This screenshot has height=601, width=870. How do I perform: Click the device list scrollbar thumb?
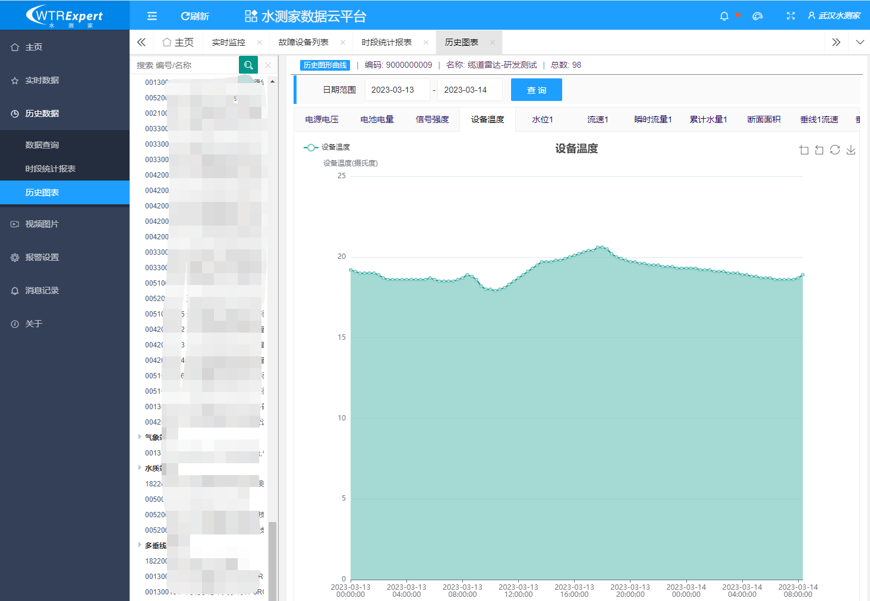click(x=272, y=558)
